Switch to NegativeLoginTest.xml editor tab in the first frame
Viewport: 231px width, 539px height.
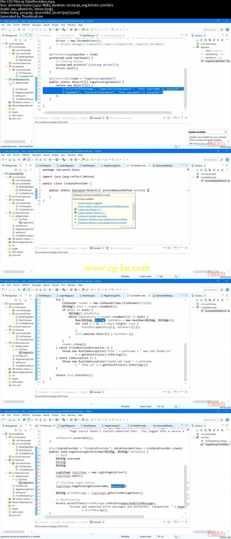[x=113, y=35]
